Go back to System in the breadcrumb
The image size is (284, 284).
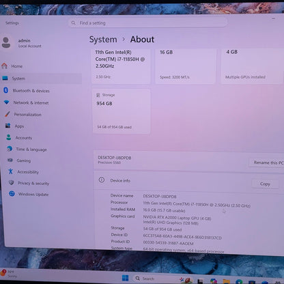pos(103,40)
